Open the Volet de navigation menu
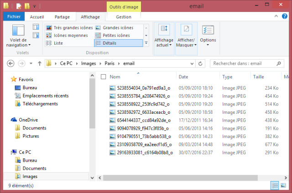The image size is (292, 193). click(18, 36)
